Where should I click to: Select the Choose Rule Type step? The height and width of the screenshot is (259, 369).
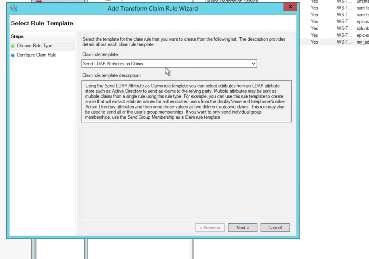point(34,46)
